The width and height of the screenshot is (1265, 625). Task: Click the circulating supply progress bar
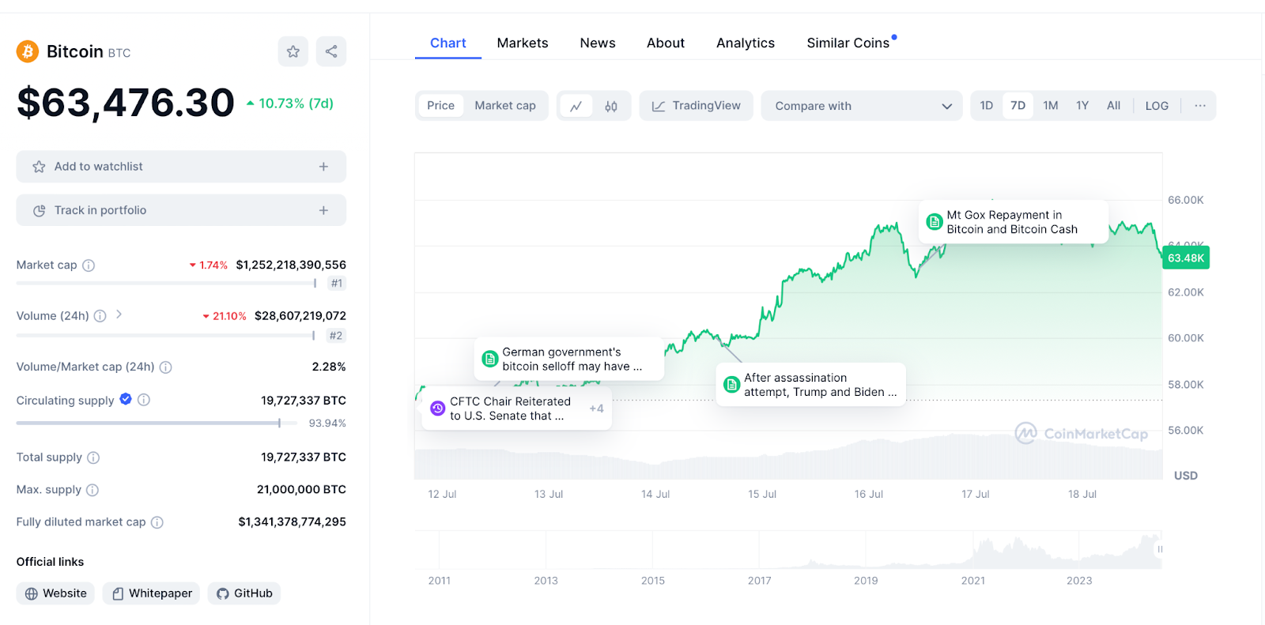157,424
